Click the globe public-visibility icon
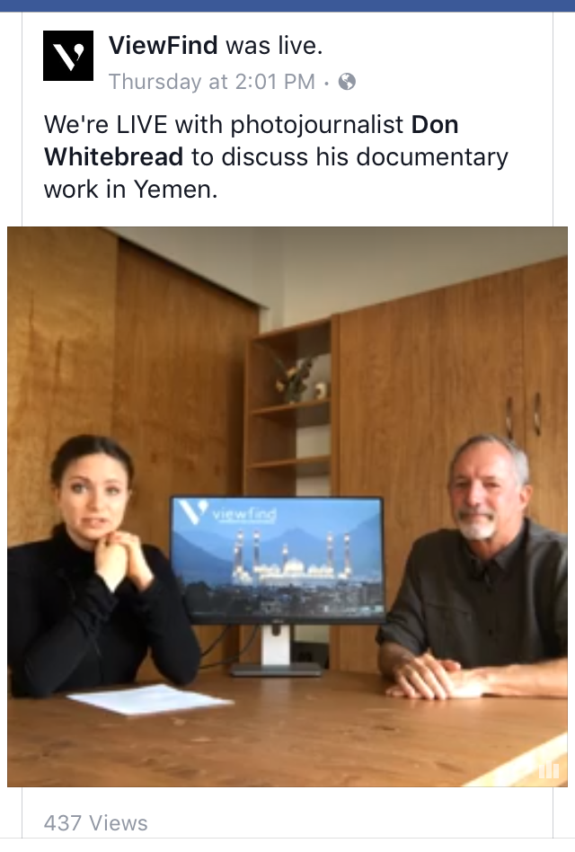The width and height of the screenshot is (575, 852). 347,82
